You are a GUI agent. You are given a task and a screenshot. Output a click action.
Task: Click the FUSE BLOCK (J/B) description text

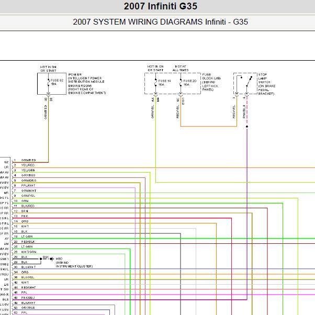click(x=211, y=82)
